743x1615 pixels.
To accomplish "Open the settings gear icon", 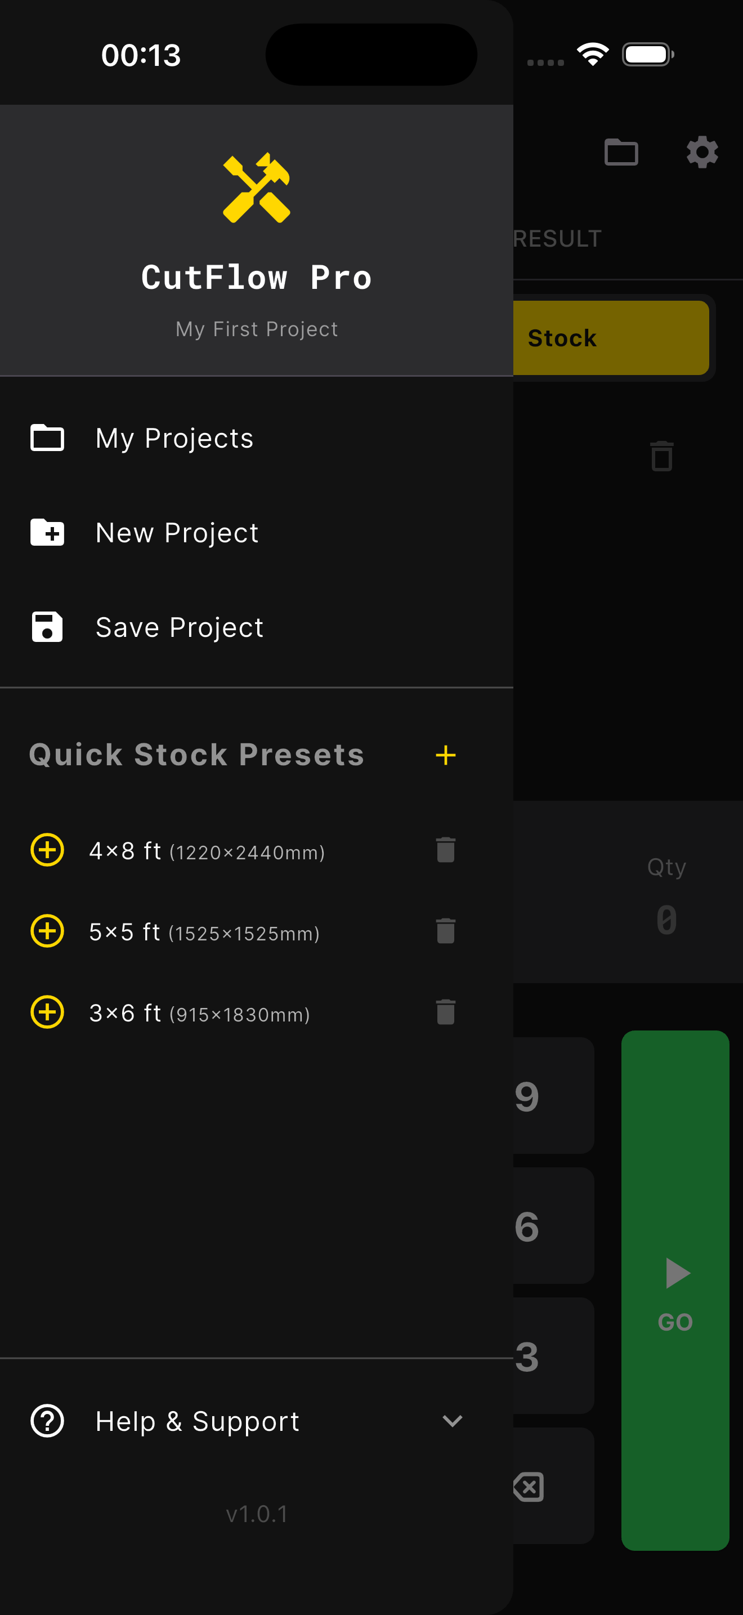I will tap(702, 151).
